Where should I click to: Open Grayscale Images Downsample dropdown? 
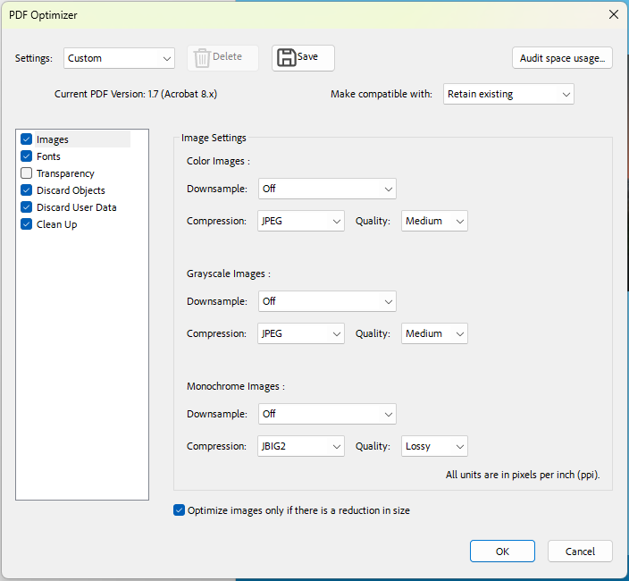327,301
